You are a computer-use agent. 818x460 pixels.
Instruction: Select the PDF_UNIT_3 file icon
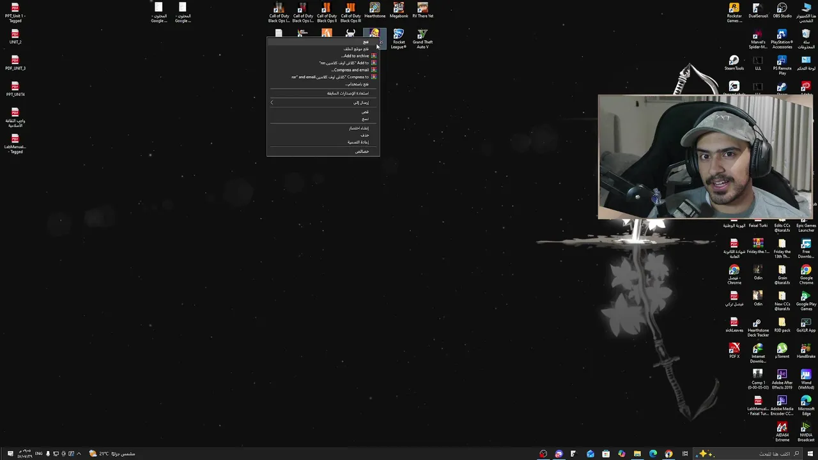pyautogui.click(x=15, y=63)
